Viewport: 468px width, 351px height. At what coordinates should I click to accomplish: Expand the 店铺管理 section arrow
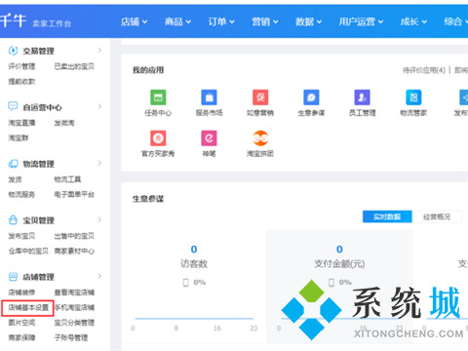(x=99, y=276)
